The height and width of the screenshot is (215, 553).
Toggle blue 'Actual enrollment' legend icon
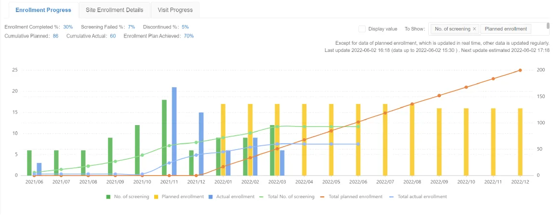(x=211, y=197)
